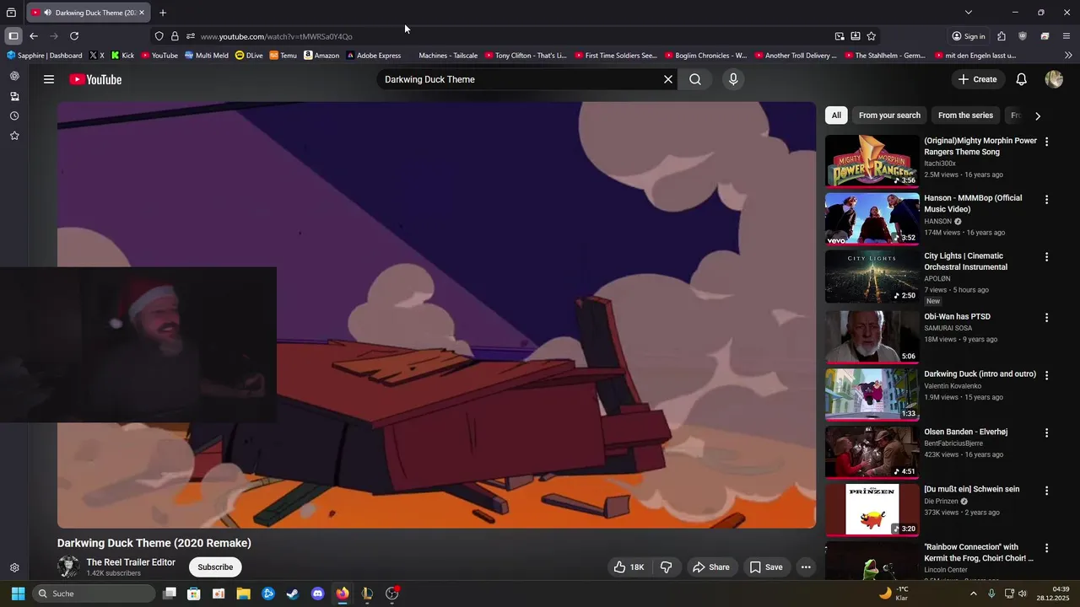1080x607 pixels.
Task: Mute the Darkwing Duck tab speaker icon
Action: pos(47,13)
